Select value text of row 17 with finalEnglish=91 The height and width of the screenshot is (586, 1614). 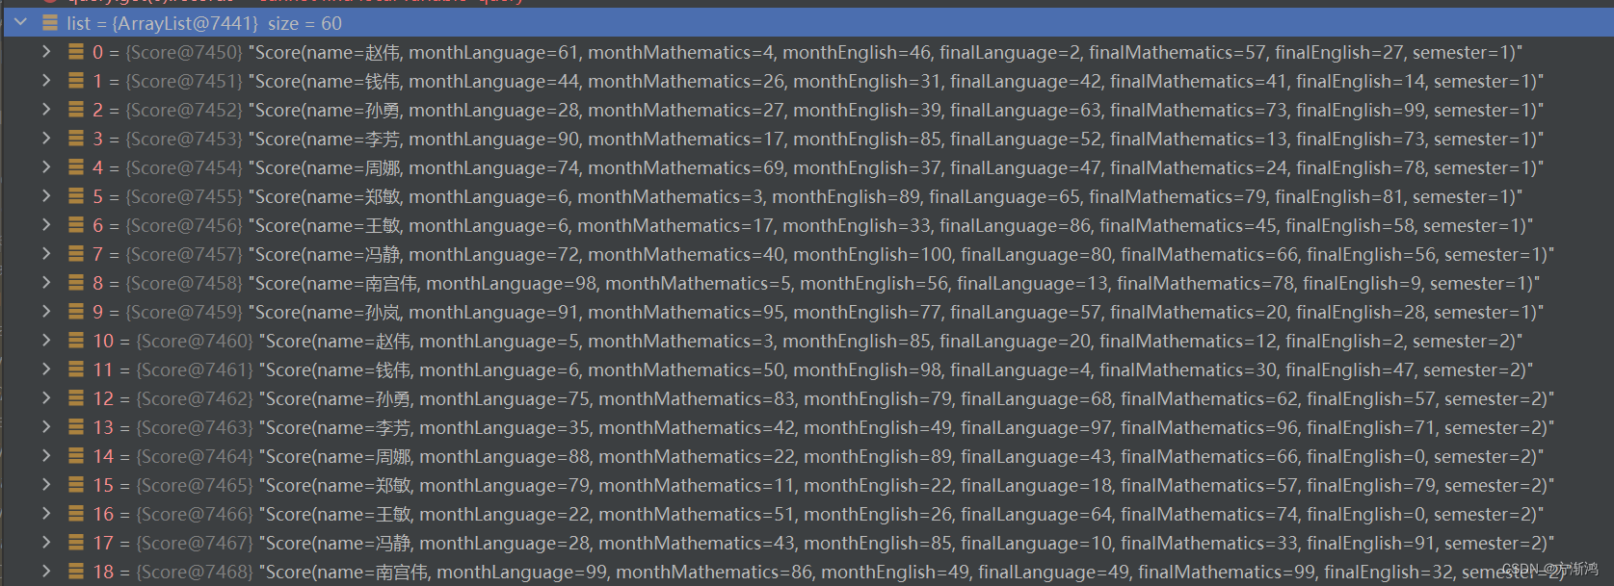coord(907,543)
